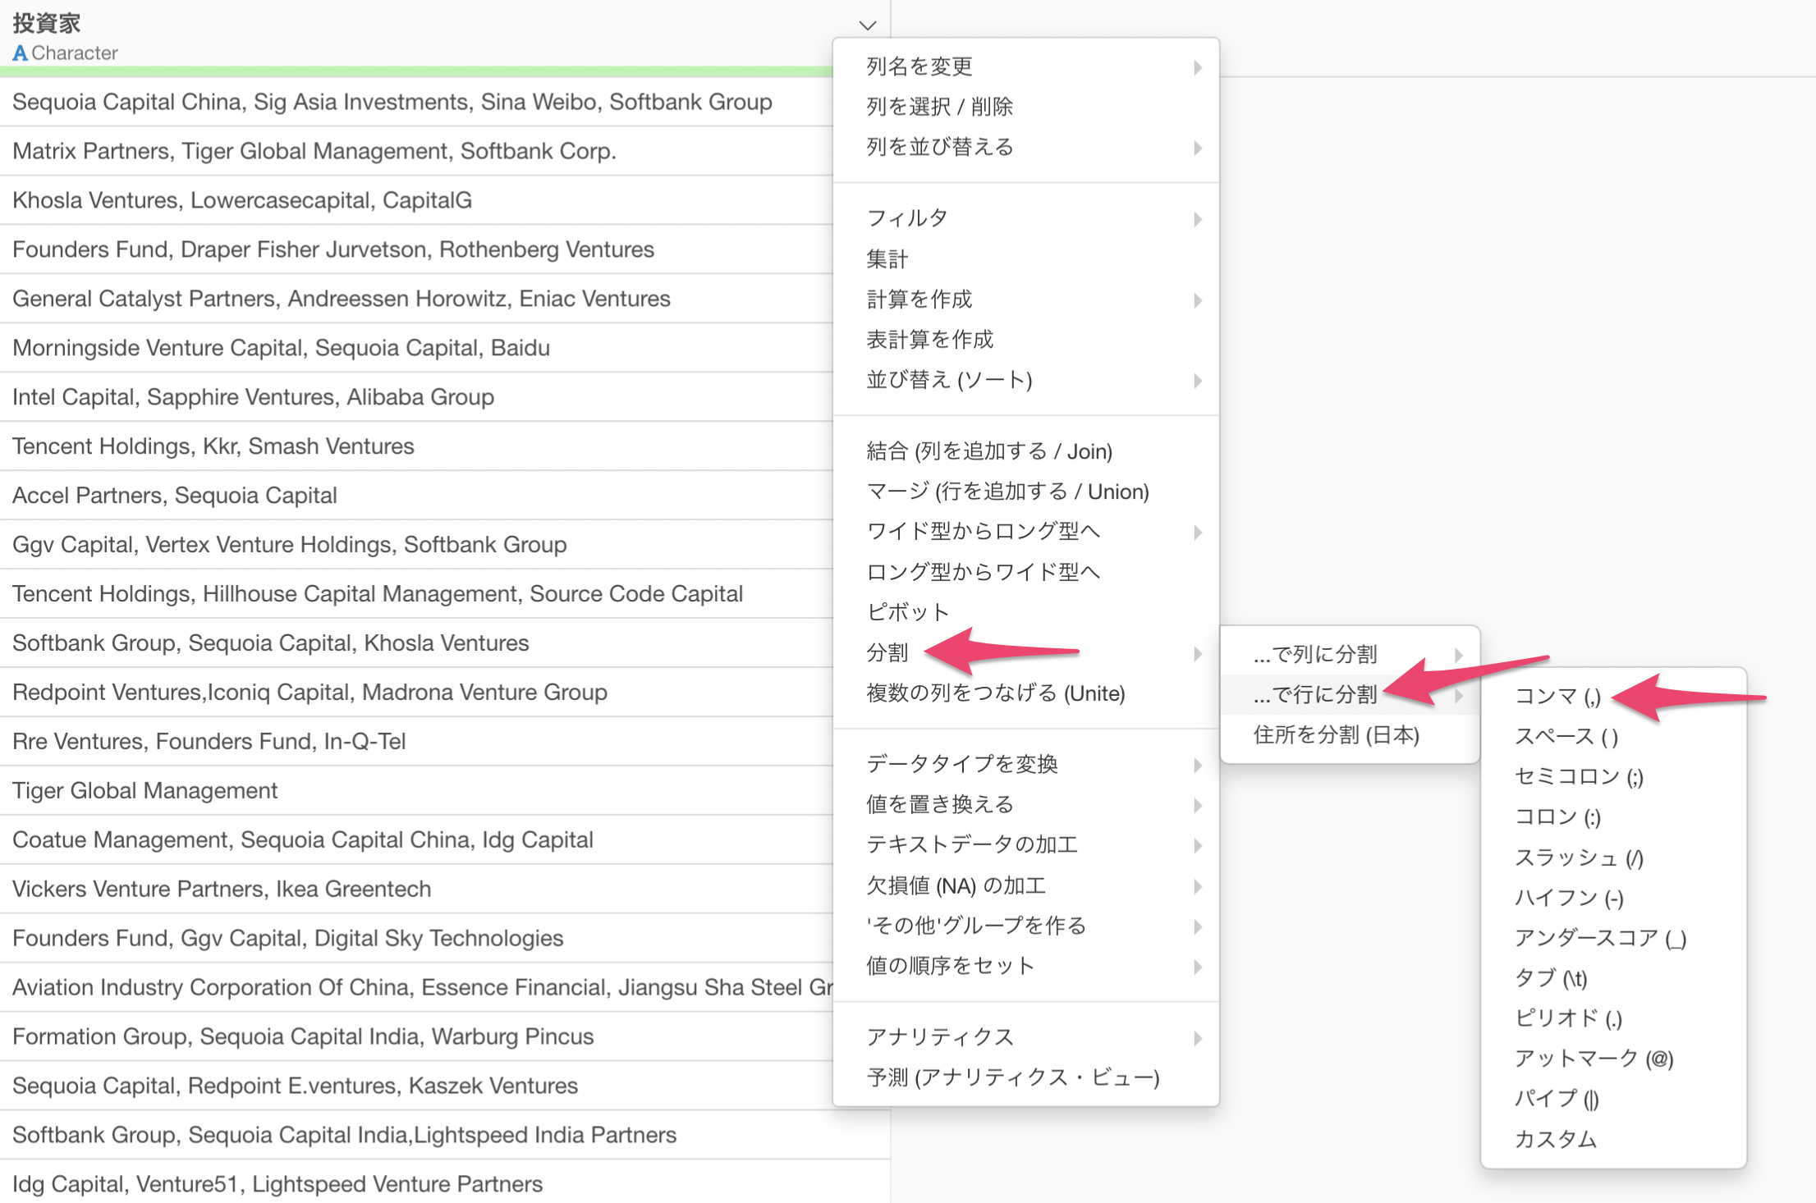Expand データタイプを変換 submenu arrow
This screenshot has height=1203, width=1816.
[1198, 765]
